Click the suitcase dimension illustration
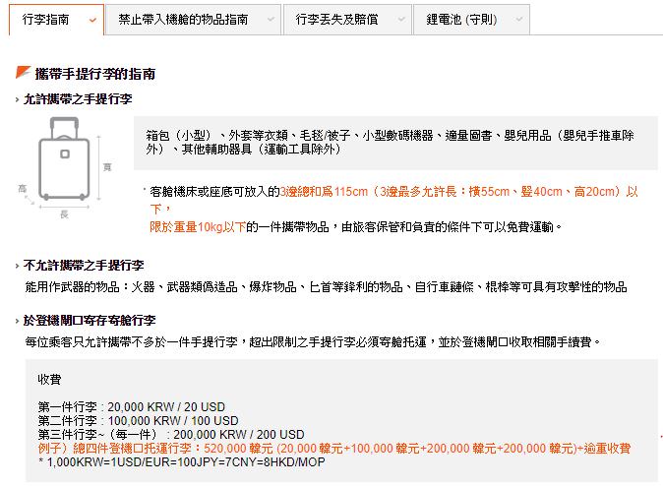Viewport: 663px width, 487px height. [65, 166]
